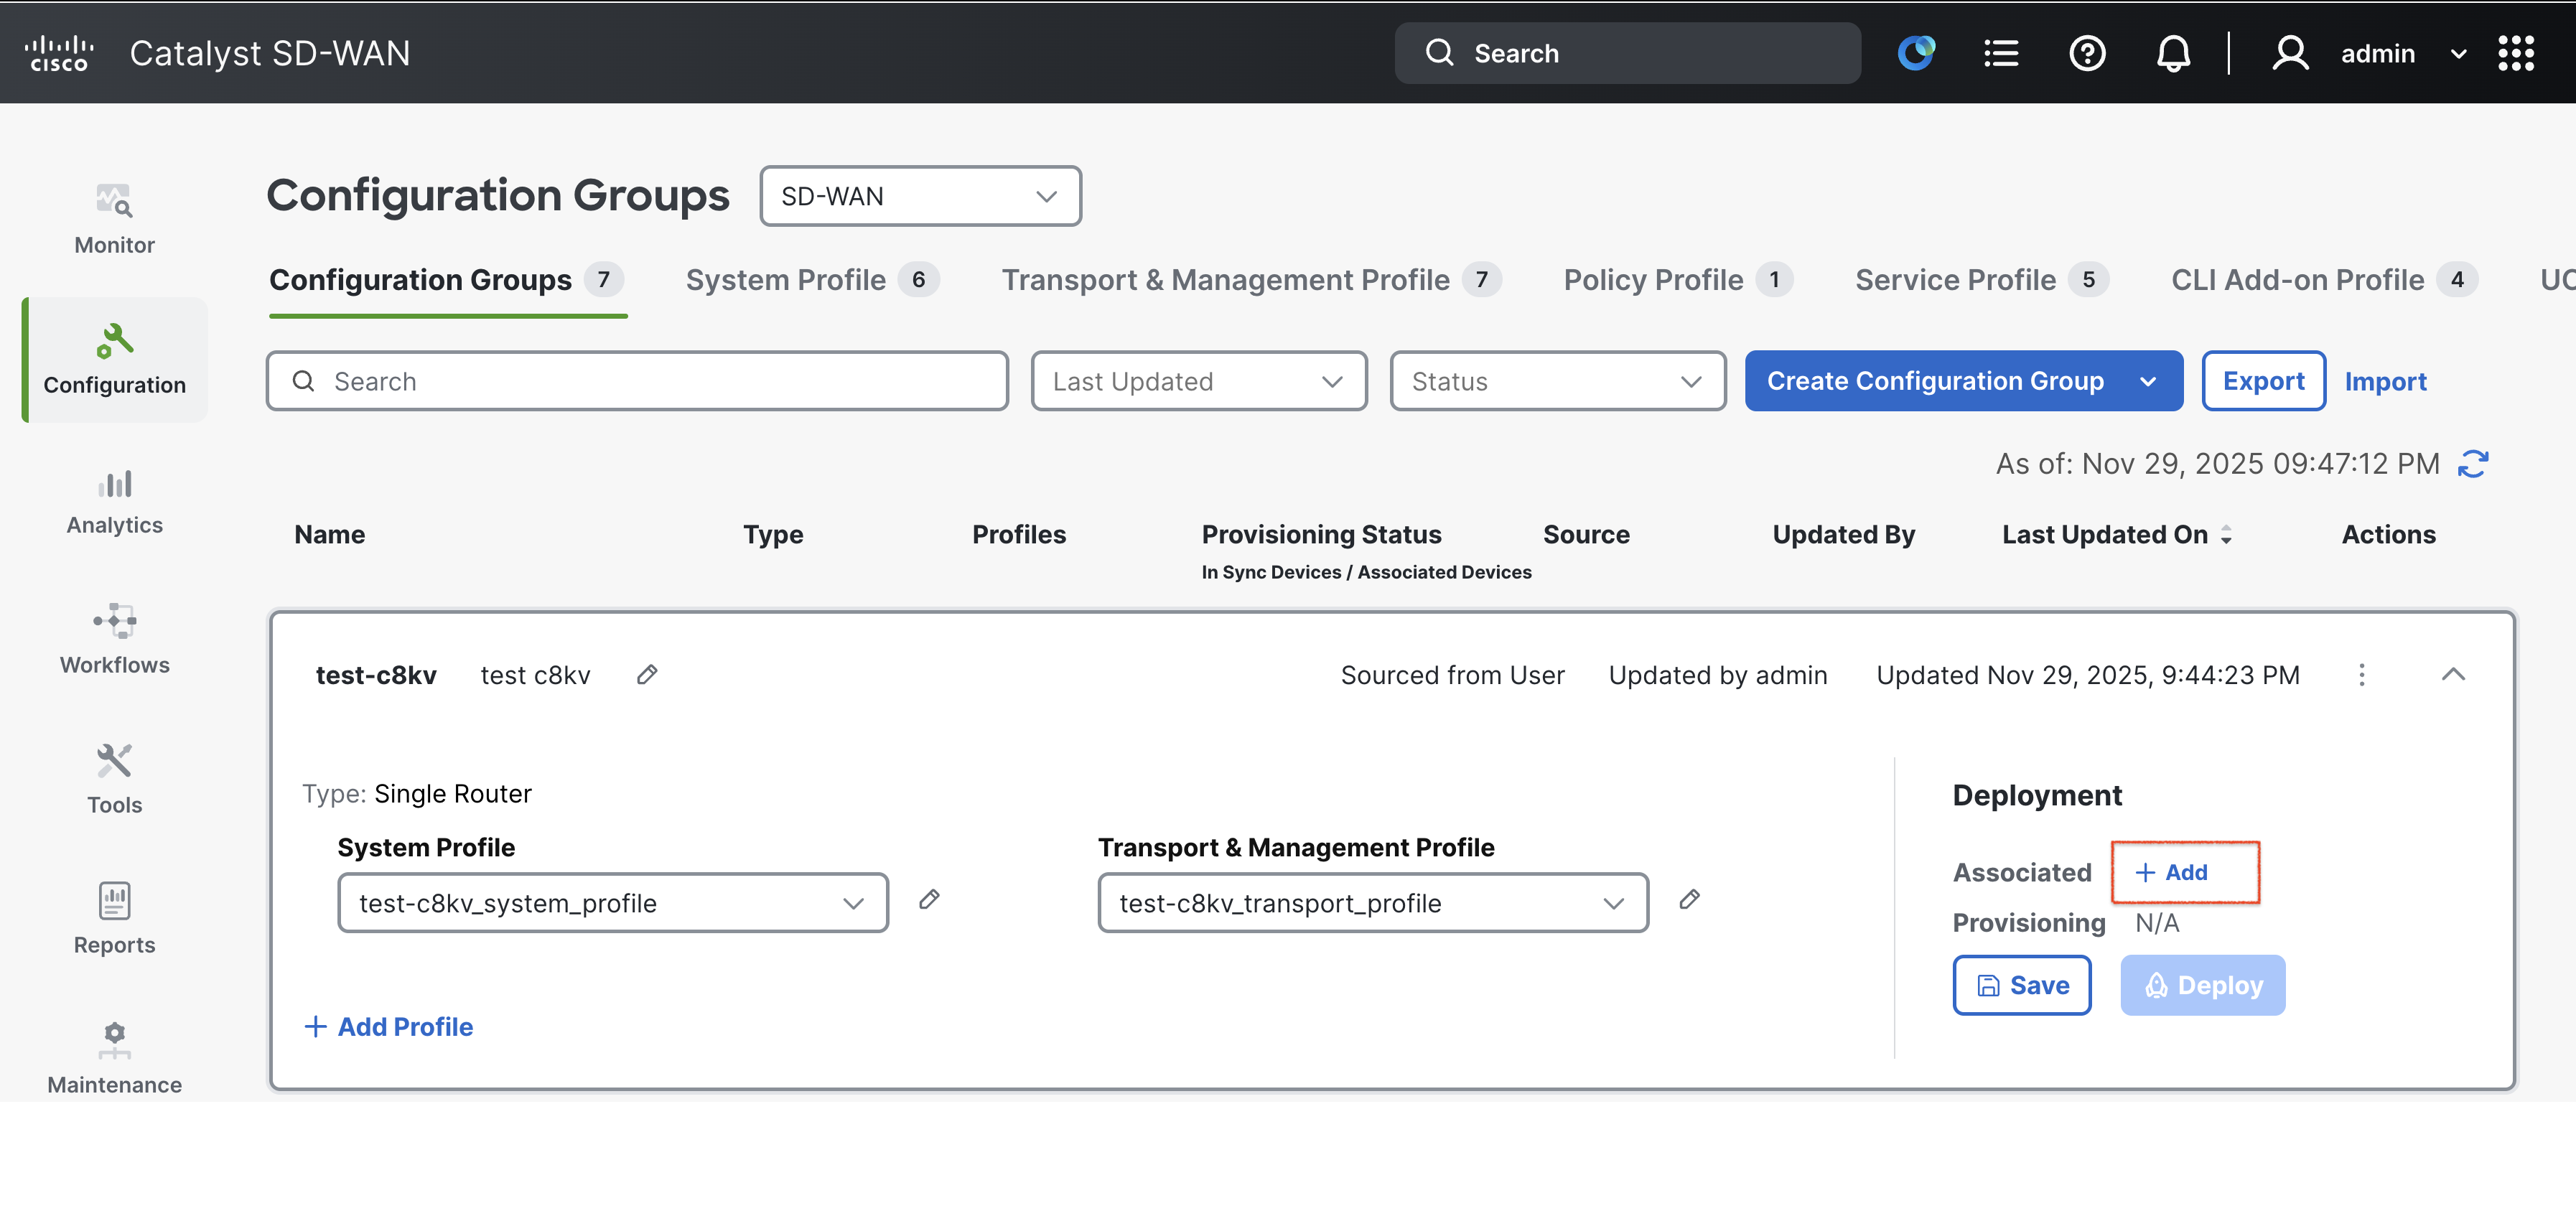The width and height of the screenshot is (2576, 1216).
Task: Open the Analytics section
Action: pyautogui.click(x=113, y=500)
